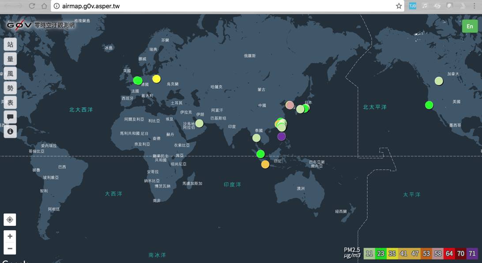Image resolution: width=482 pixels, height=263 pixels.
Task: Click the G0V logo in the header
Action: (19, 25)
